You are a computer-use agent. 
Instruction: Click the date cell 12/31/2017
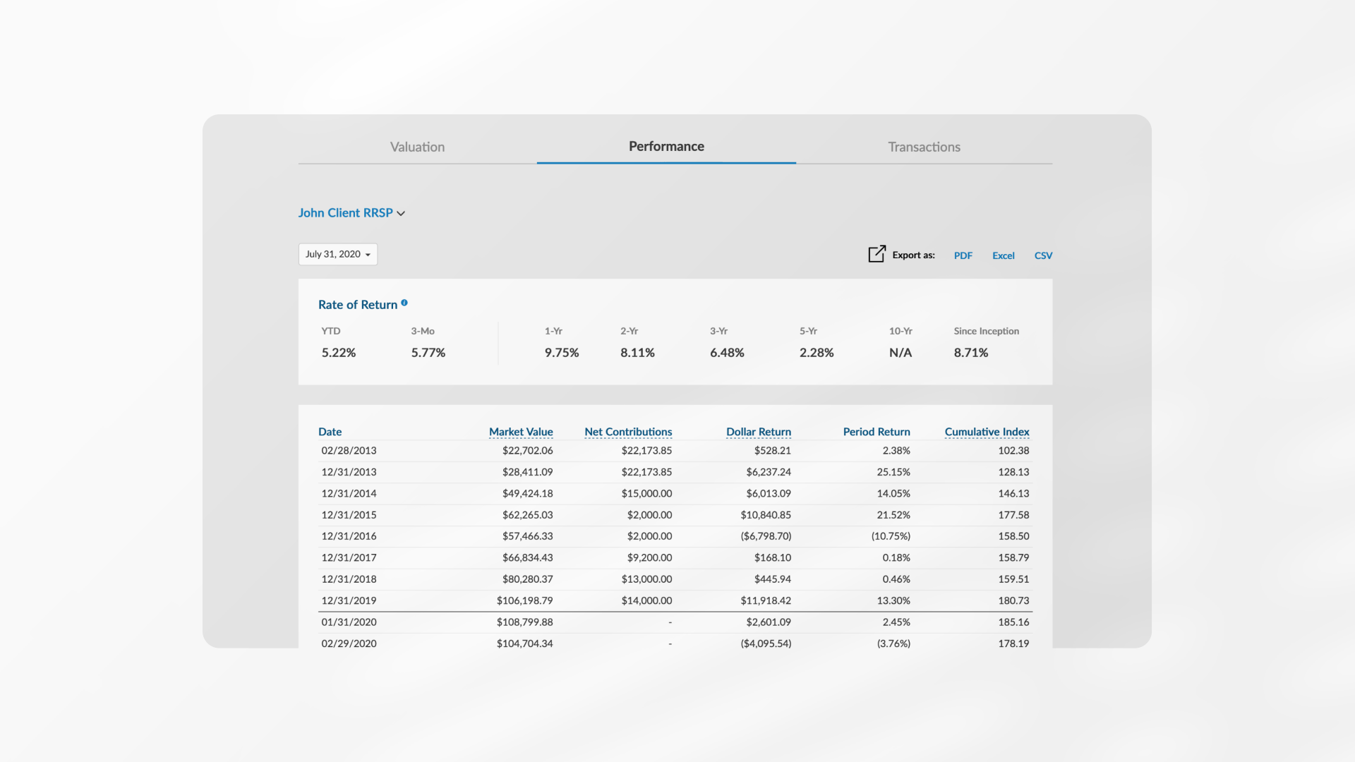click(349, 557)
